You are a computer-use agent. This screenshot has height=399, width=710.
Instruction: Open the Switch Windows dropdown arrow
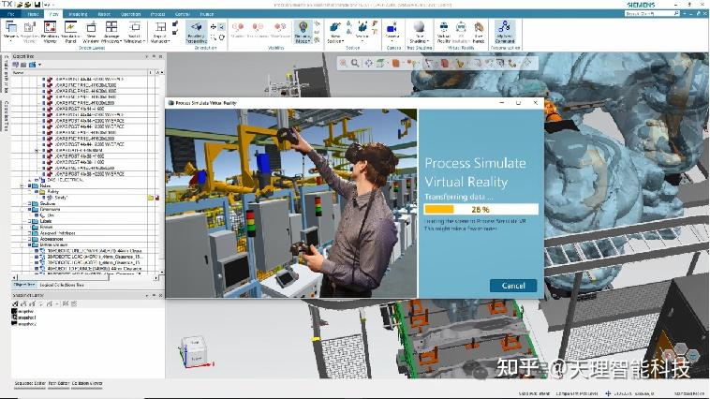tap(143, 41)
